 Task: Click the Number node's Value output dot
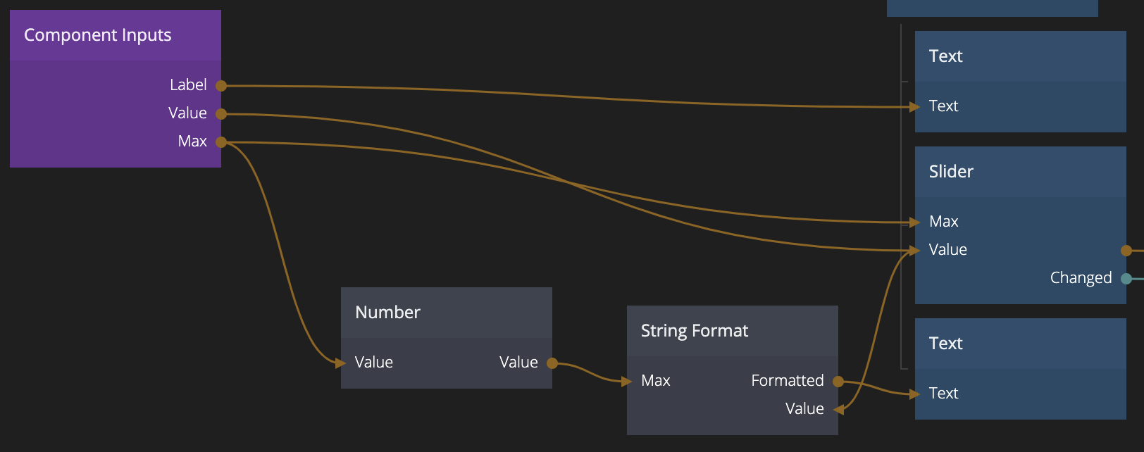coord(552,363)
